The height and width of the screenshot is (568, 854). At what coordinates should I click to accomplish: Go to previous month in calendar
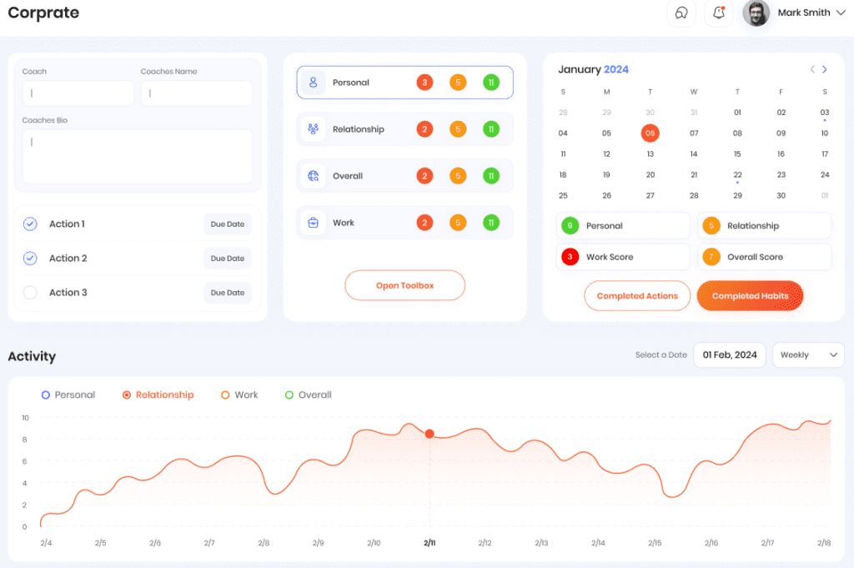coord(812,70)
